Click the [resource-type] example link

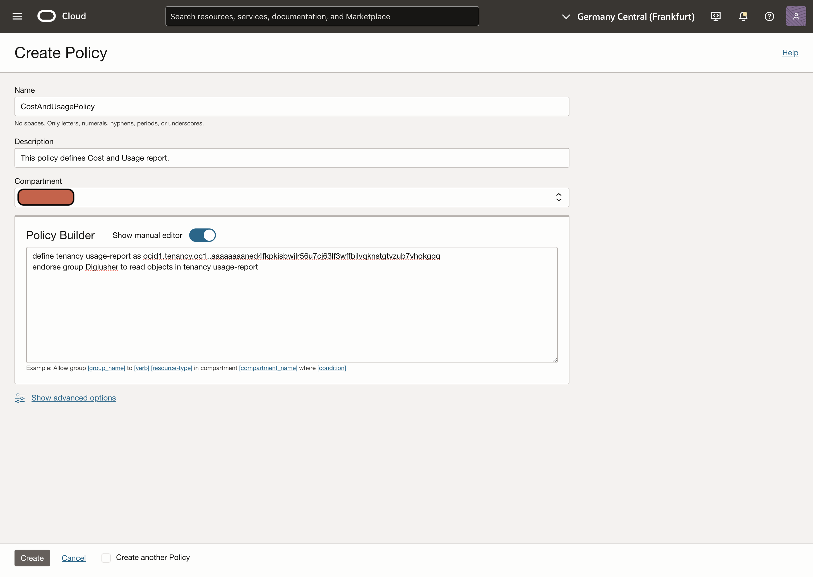pos(171,368)
